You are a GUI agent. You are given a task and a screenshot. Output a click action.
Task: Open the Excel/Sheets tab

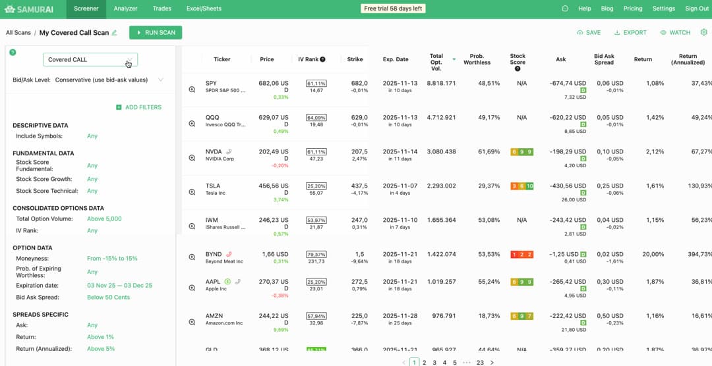click(x=204, y=9)
